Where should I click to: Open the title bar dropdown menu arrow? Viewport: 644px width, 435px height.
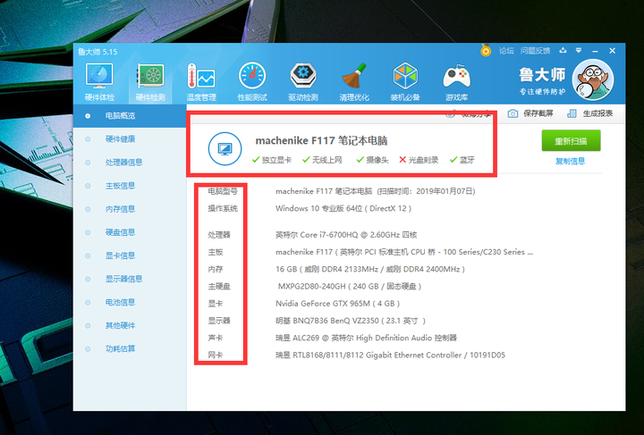pyautogui.click(x=579, y=50)
